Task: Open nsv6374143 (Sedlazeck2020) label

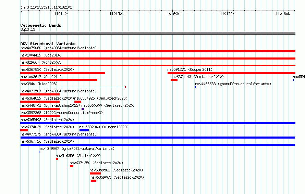Action: (197, 77)
